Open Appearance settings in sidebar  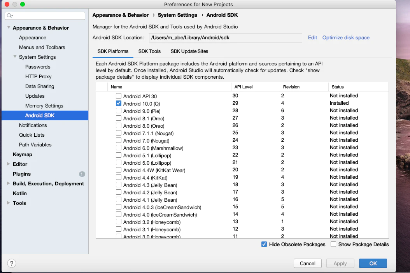33,38
